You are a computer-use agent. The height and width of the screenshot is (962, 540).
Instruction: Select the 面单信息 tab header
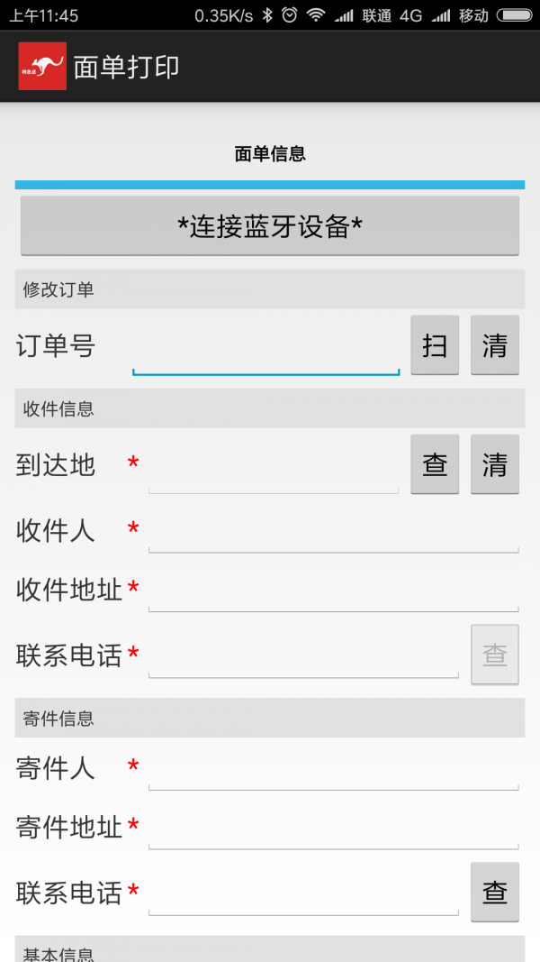click(269, 153)
